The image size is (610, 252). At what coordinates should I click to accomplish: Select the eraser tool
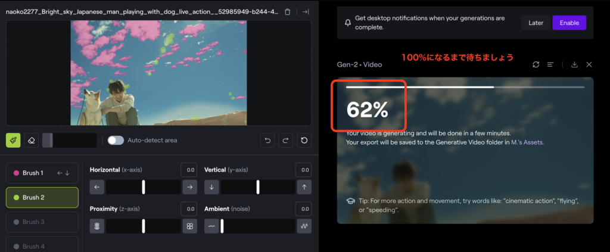tap(32, 140)
